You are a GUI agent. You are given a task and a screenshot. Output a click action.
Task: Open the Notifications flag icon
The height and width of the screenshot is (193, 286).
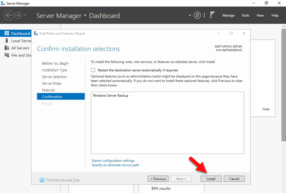(x=212, y=15)
